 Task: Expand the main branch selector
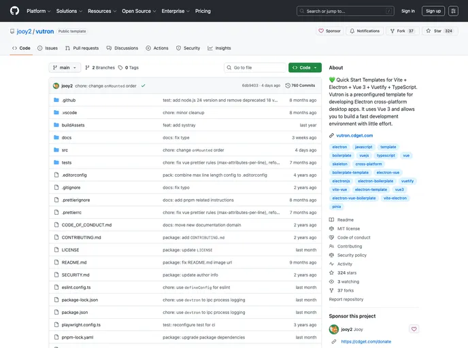tap(65, 68)
